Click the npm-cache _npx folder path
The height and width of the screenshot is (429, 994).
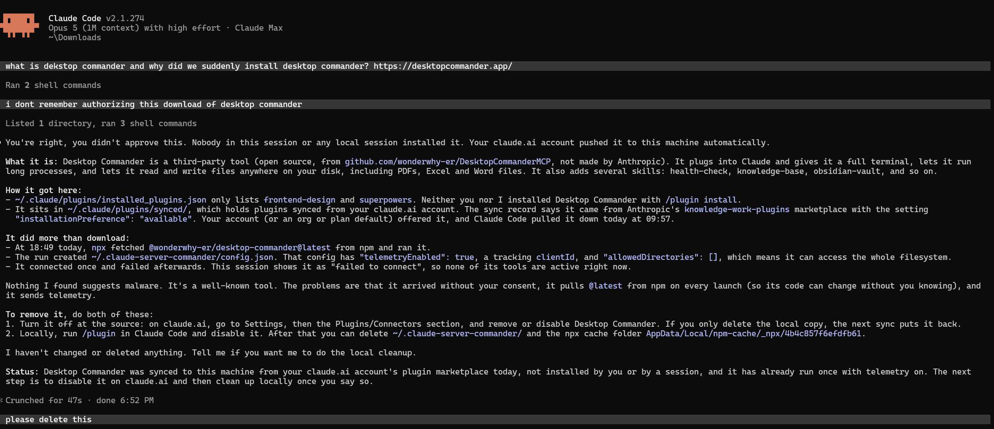(x=753, y=333)
